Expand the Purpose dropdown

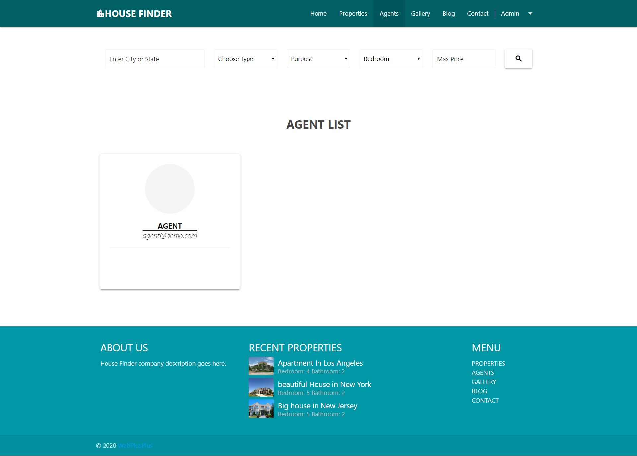(318, 59)
